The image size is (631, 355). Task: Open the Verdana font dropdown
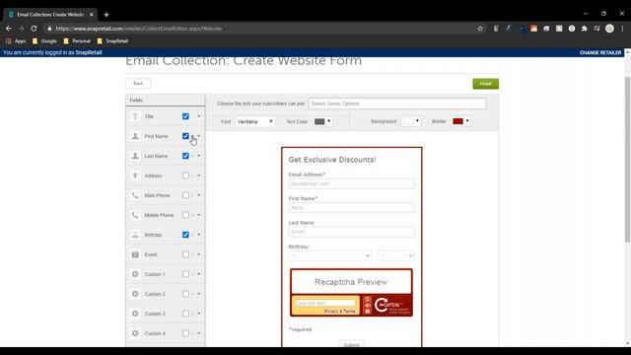pyautogui.click(x=255, y=121)
